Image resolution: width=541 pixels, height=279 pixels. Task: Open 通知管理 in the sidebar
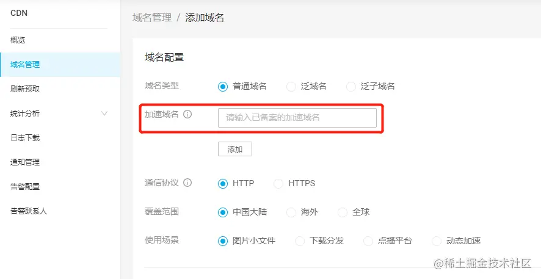point(60,162)
